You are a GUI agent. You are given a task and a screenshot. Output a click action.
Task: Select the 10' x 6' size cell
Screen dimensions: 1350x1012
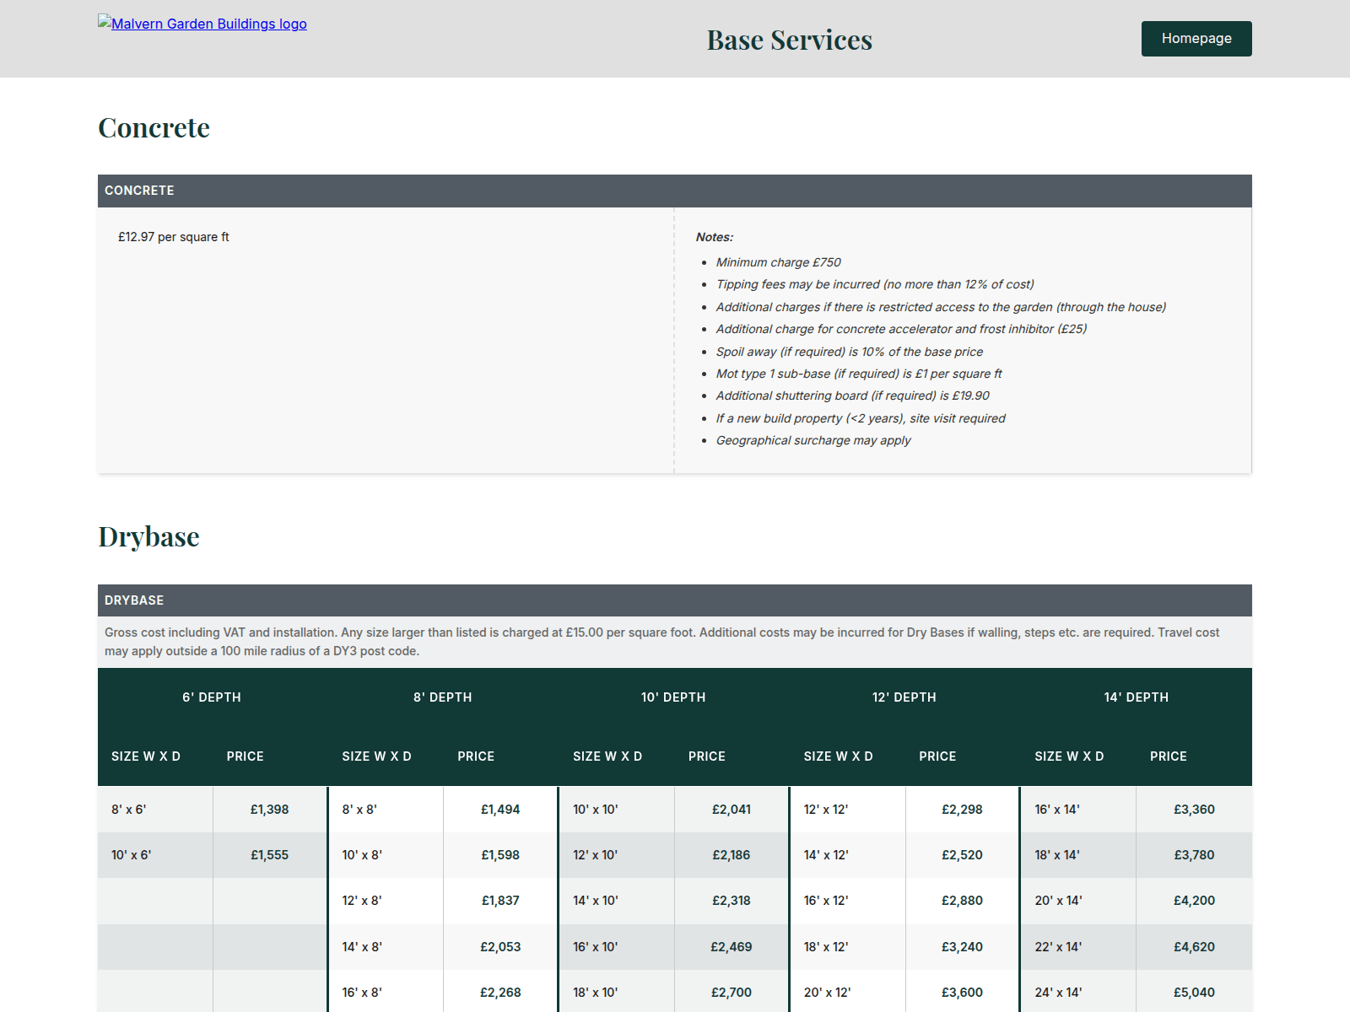[155, 855]
